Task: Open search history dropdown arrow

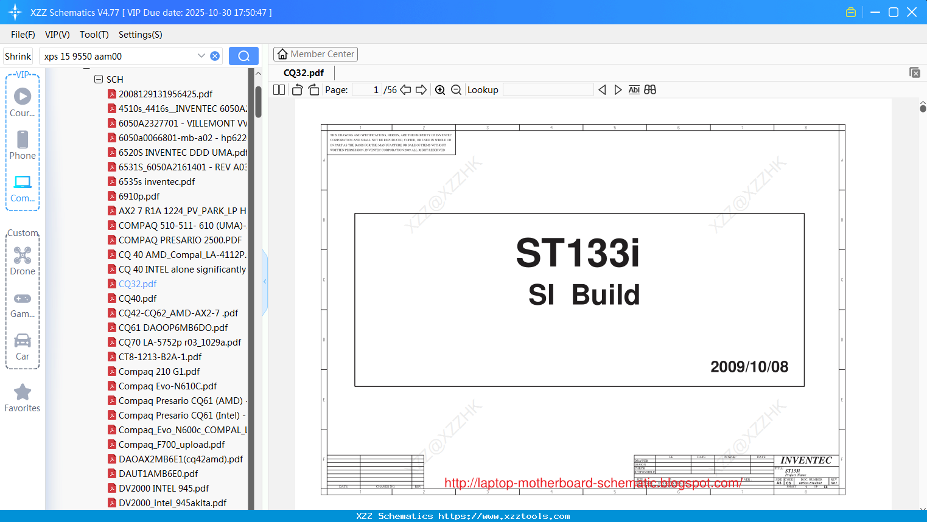Action: tap(201, 56)
